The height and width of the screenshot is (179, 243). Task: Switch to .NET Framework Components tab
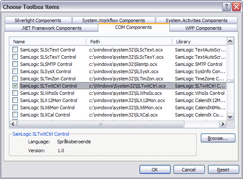(51, 28)
